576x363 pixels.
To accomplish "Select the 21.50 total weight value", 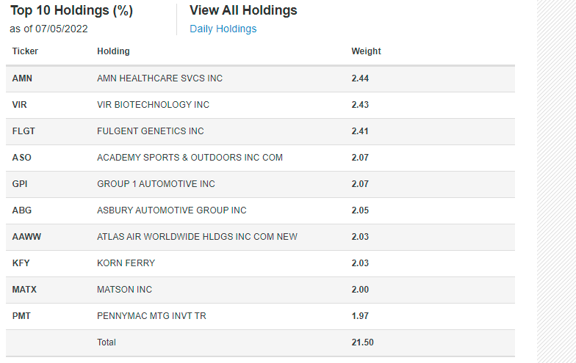I will pyautogui.click(x=363, y=342).
